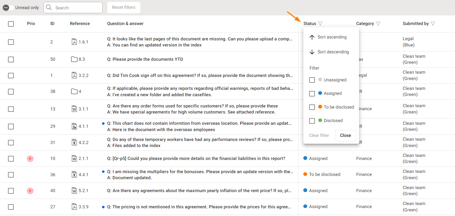455x216 pixels.
Task: Choose Sort ascending in the Status menu
Action: [332, 37]
